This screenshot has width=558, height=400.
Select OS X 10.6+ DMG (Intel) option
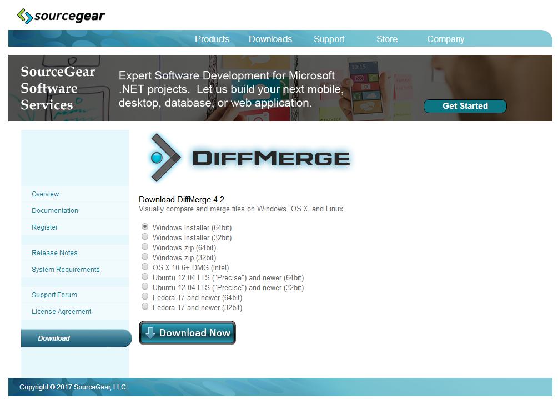pos(145,266)
